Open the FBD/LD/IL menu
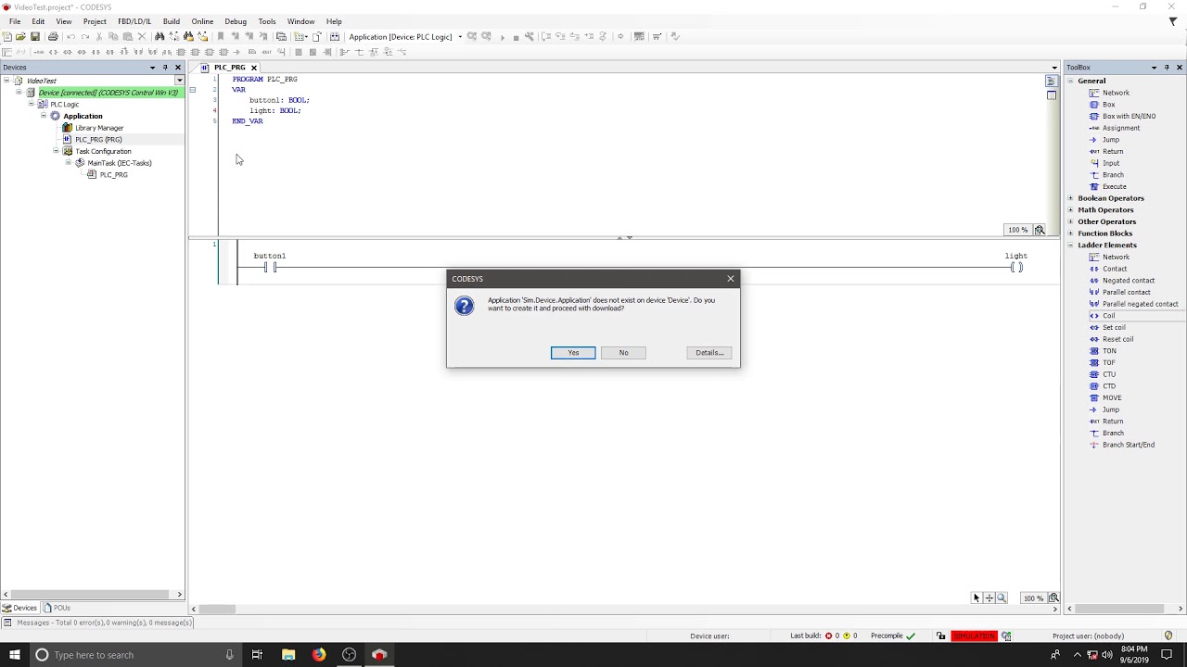 (134, 21)
